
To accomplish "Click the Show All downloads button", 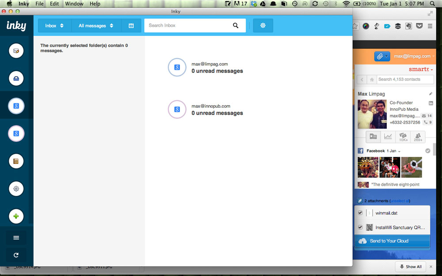I will tap(411, 267).
